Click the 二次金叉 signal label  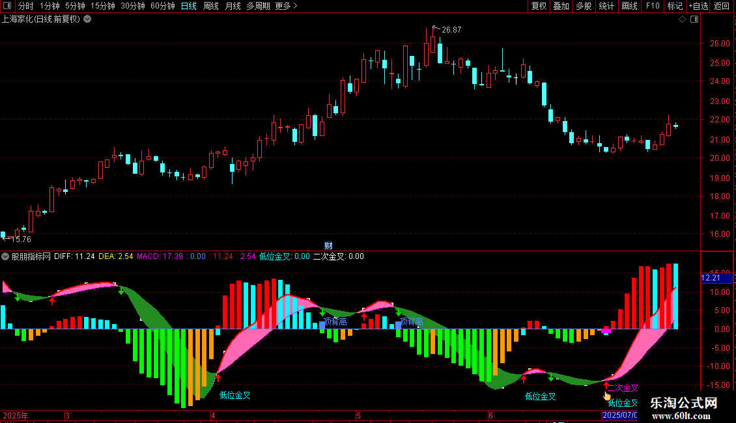click(623, 388)
